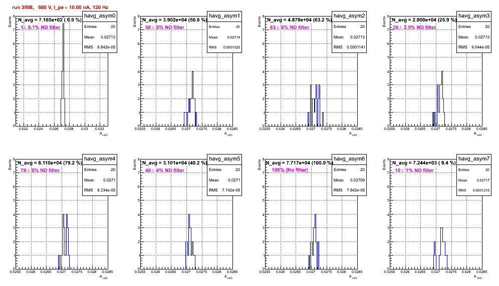Click the N_avg = 3.902e+04 label
The height and width of the screenshot is (286, 499).
[x=174, y=19]
